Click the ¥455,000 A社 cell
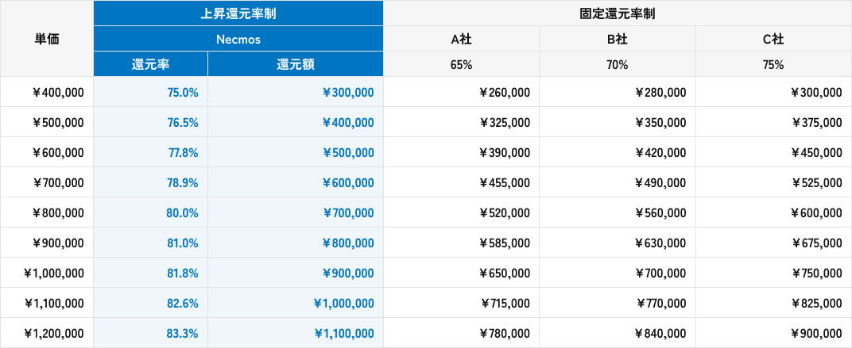 (505, 183)
